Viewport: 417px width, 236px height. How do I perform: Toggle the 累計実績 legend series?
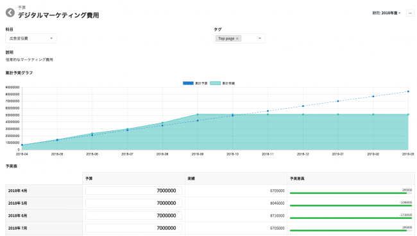(223, 83)
